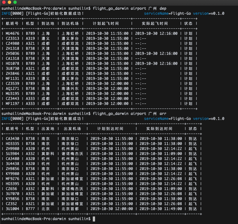Screen dimensions: 238x224
Task: Click the 计划起飞时间 column header
Action: pos(106,23)
